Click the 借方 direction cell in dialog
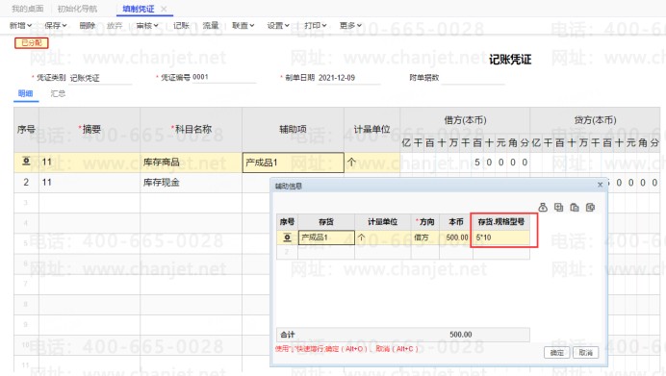The width and height of the screenshot is (666, 376). (x=425, y=238)
